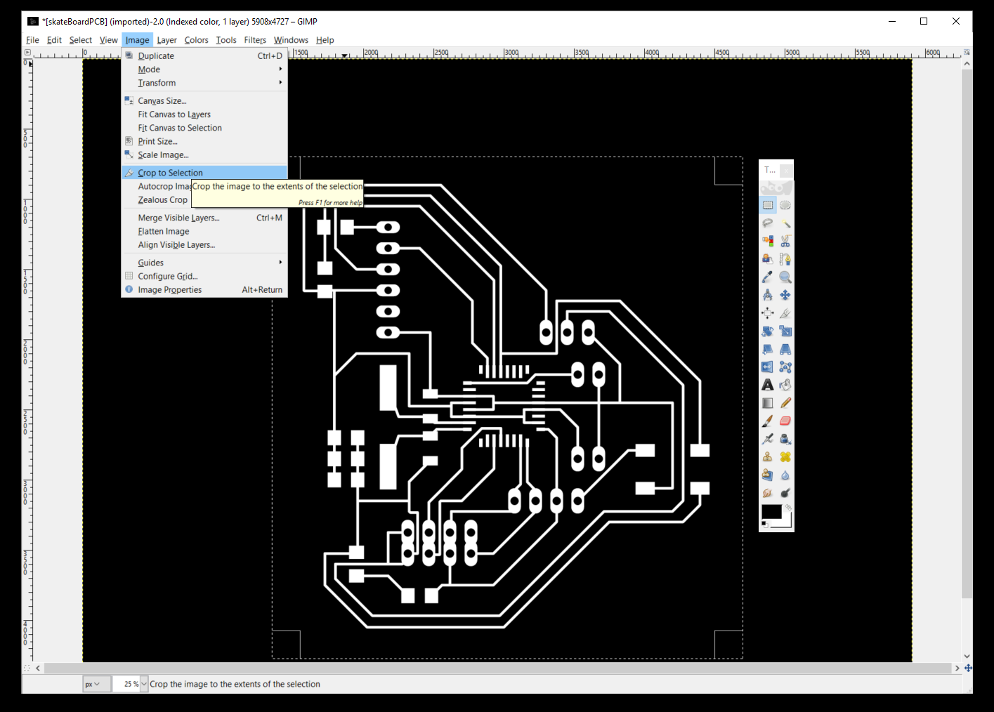This screenshot has width=994, height=712.
Task: Open the px unit dropdown
Action: 96,684
